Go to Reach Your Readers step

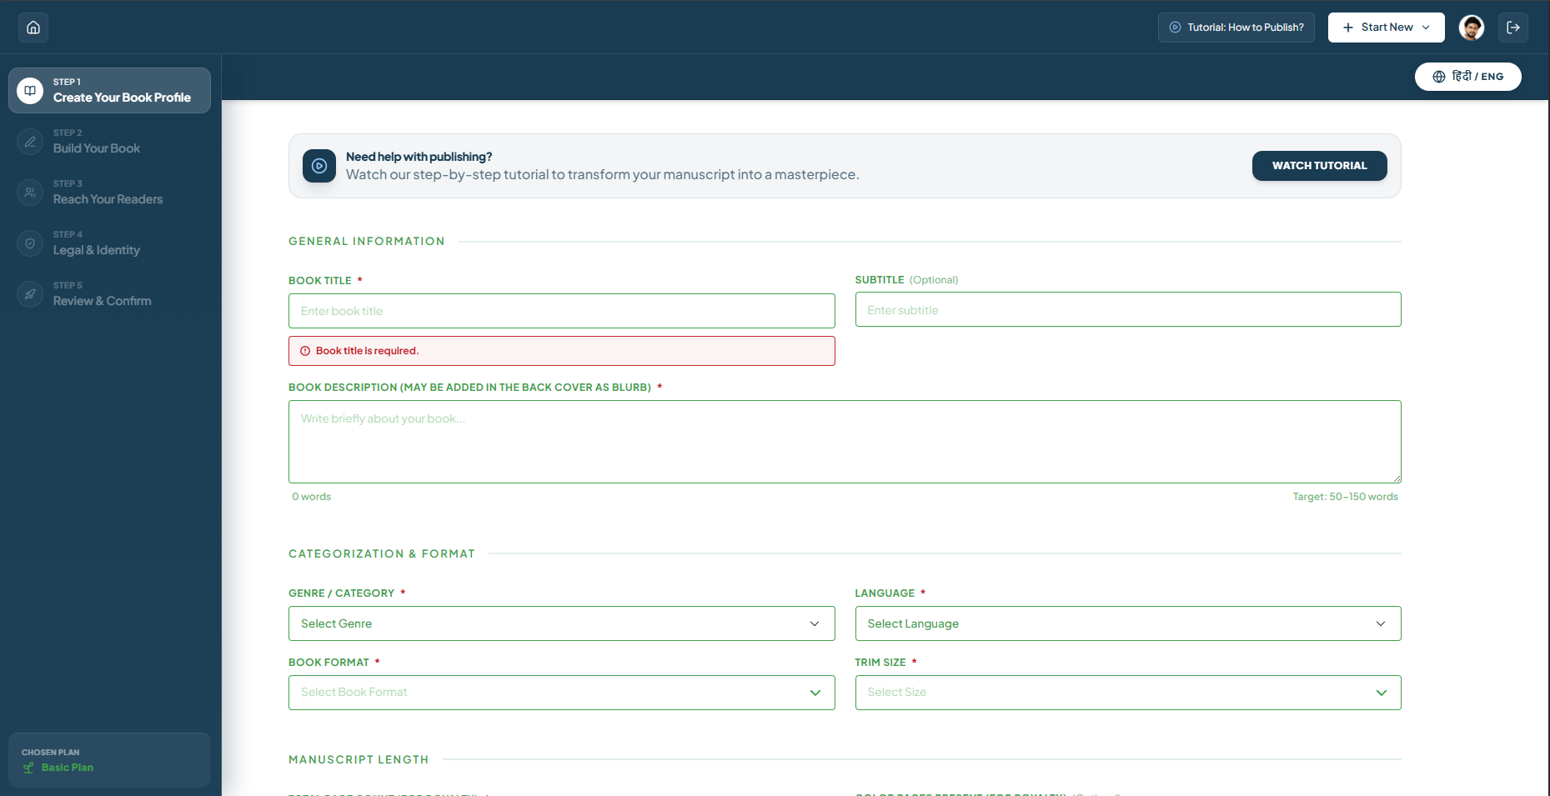point(109,193)
